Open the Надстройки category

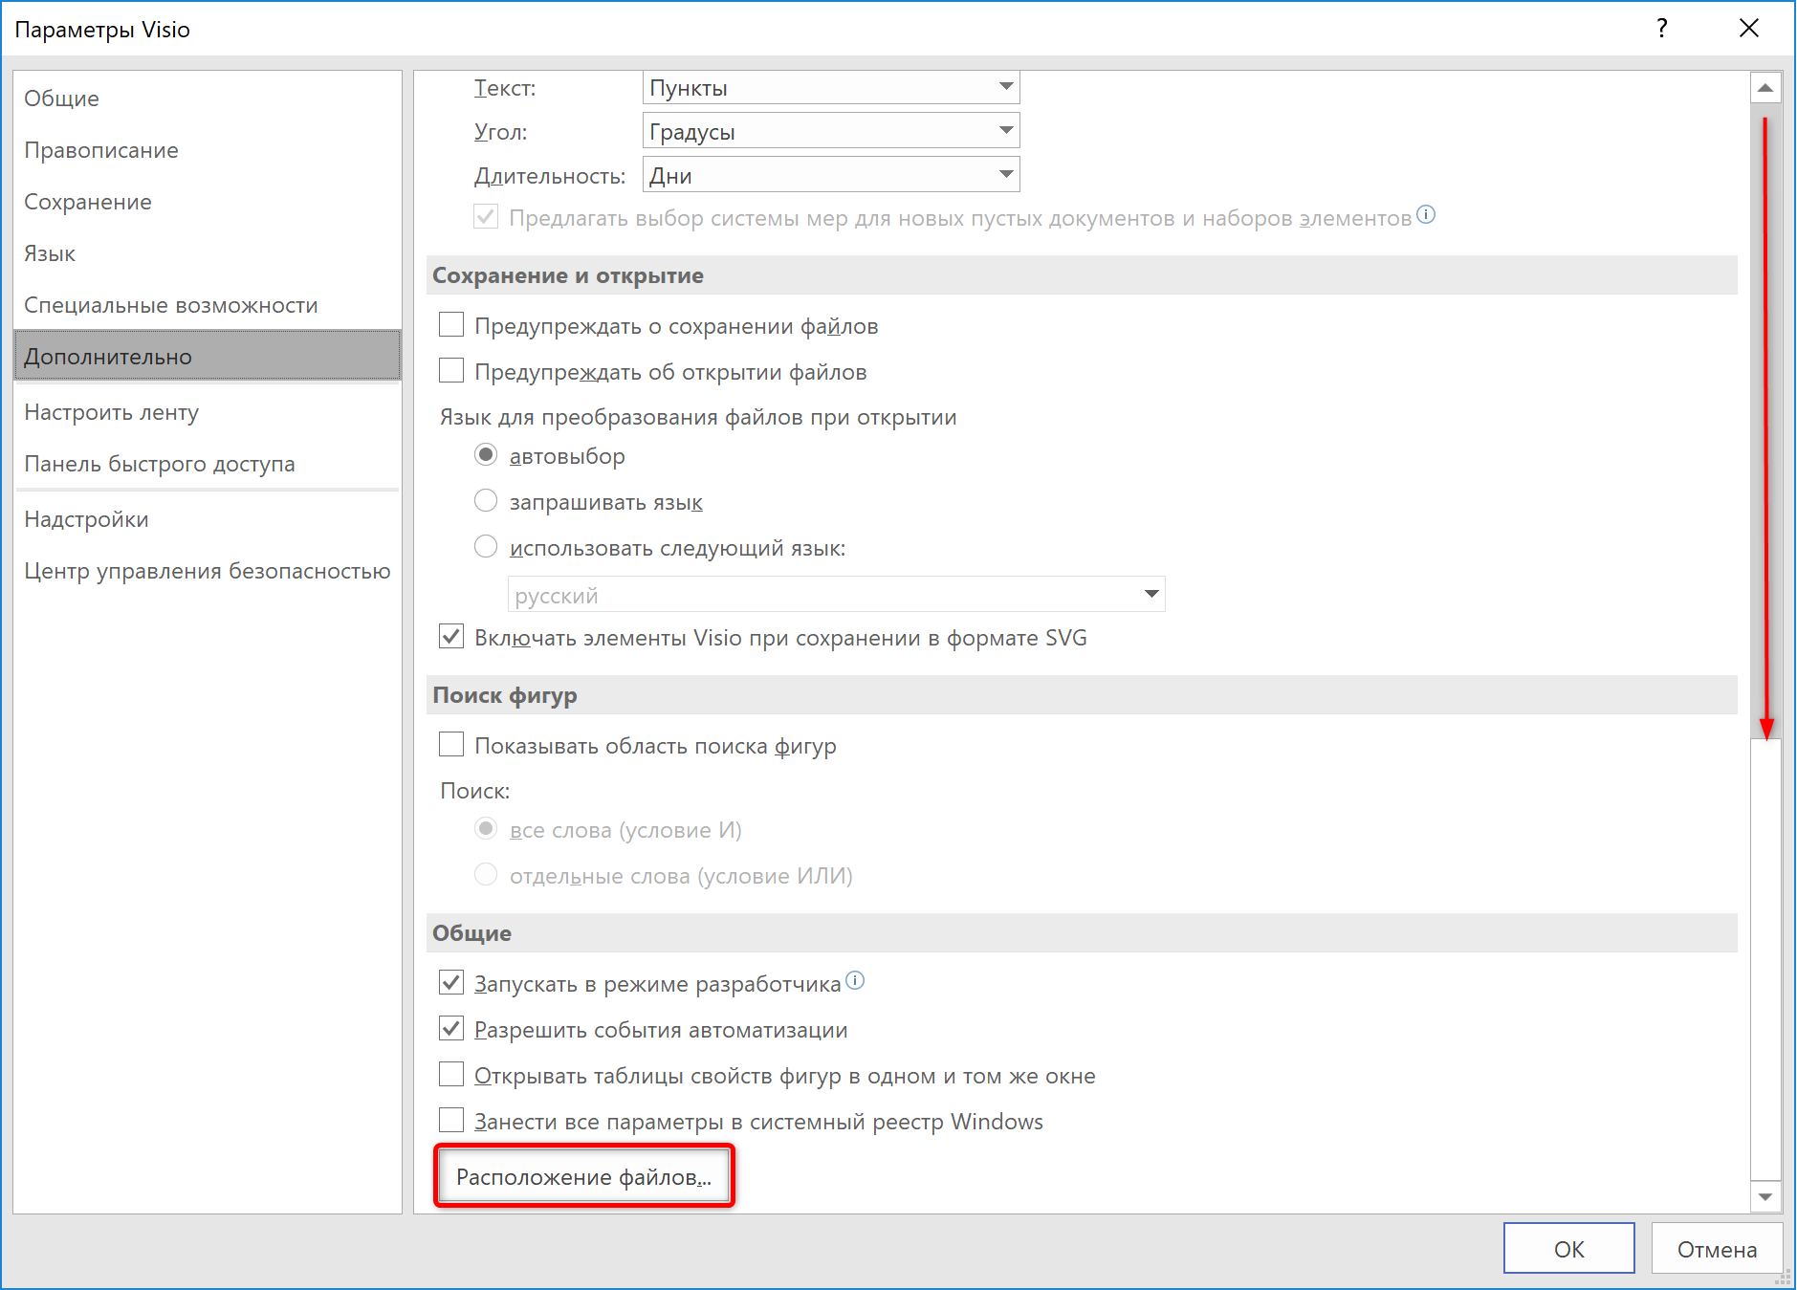pyautogui.click(x=208, y=519)
